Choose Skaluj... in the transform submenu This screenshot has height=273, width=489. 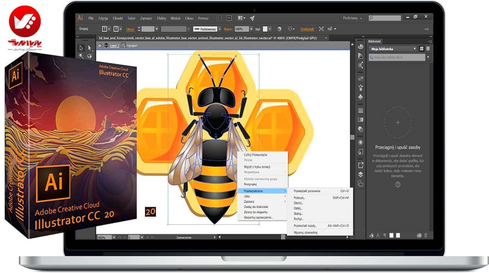click(299, 214)
